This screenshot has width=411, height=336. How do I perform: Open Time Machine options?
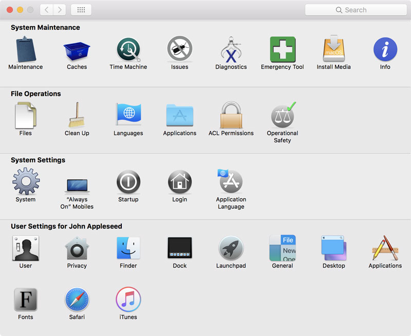(128, 49)
